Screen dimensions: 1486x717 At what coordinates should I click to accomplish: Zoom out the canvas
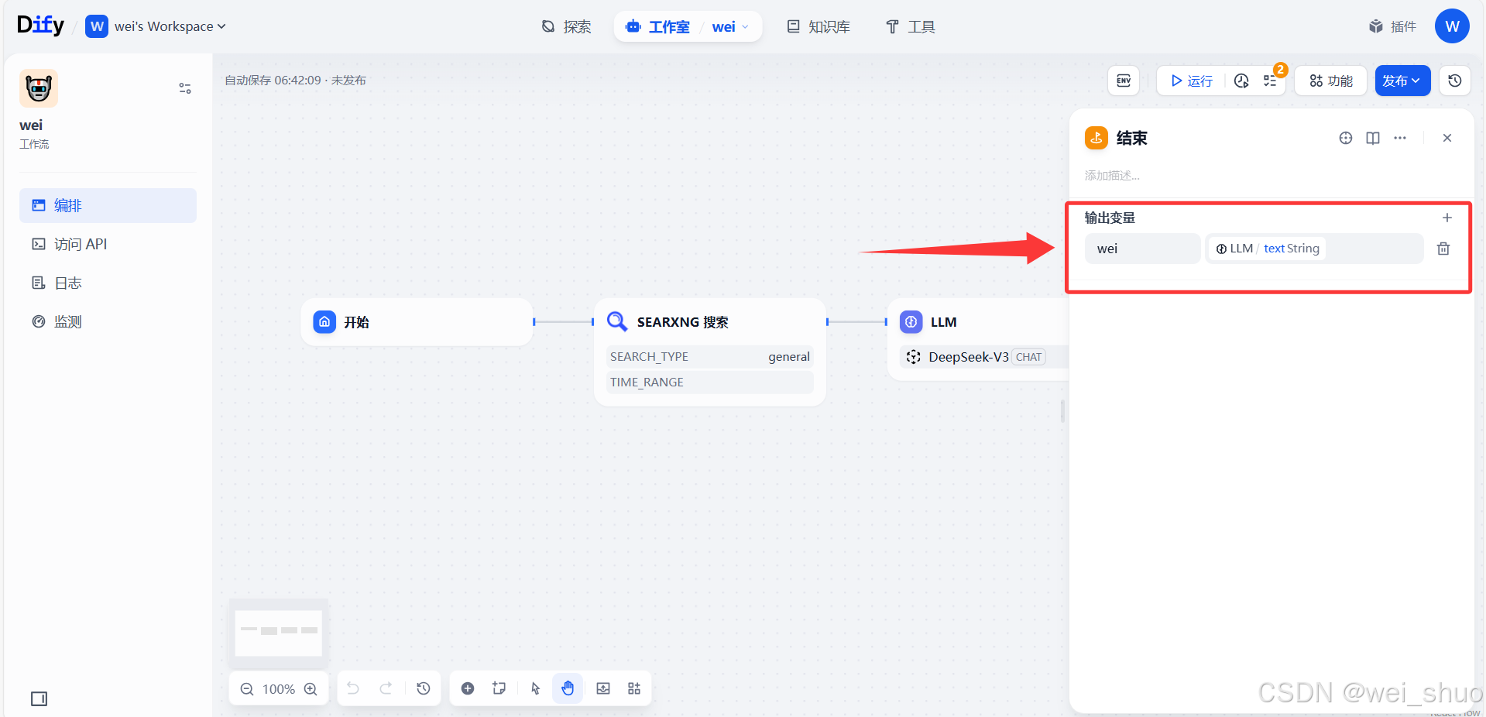click(x=247, y=689)
